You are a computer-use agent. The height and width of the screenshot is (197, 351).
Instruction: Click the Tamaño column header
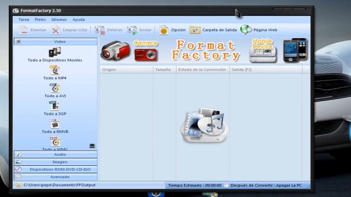[165, 69]
